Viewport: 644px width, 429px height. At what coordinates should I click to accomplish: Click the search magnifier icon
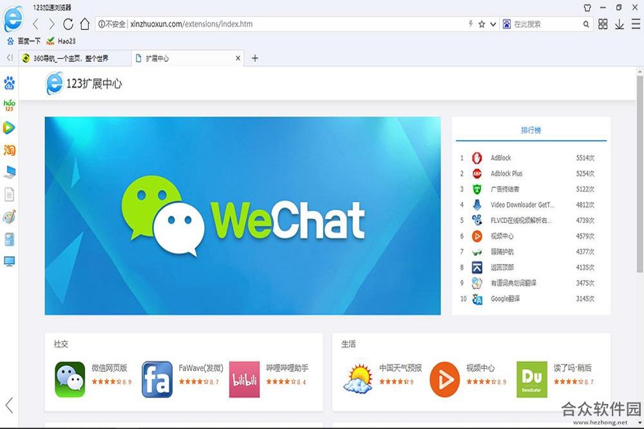[586, 24]
